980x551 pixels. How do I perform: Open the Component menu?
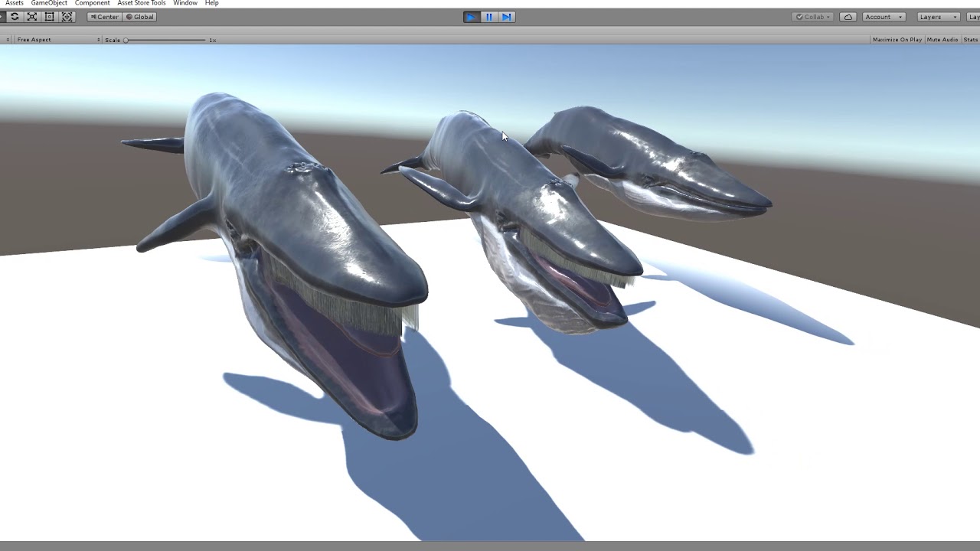pos(93,3)
